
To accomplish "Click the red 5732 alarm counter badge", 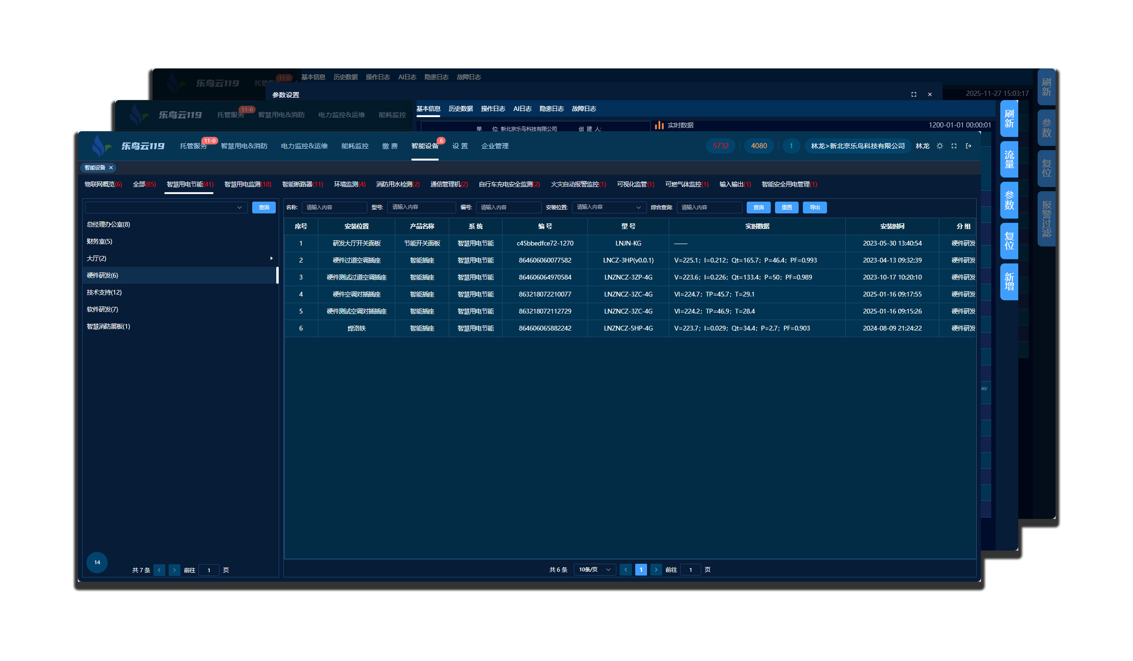I will 720,146.
